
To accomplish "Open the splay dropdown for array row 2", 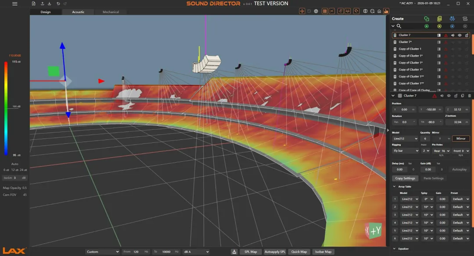I will point(428,207).
